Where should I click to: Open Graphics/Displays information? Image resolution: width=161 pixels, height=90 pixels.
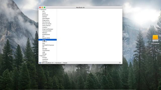[x=48, y=29]
